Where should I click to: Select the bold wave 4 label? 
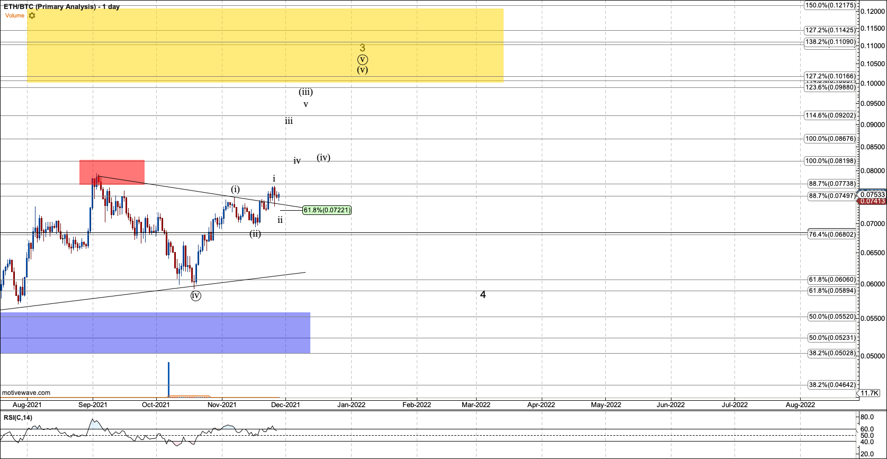[x=483, y=294]
